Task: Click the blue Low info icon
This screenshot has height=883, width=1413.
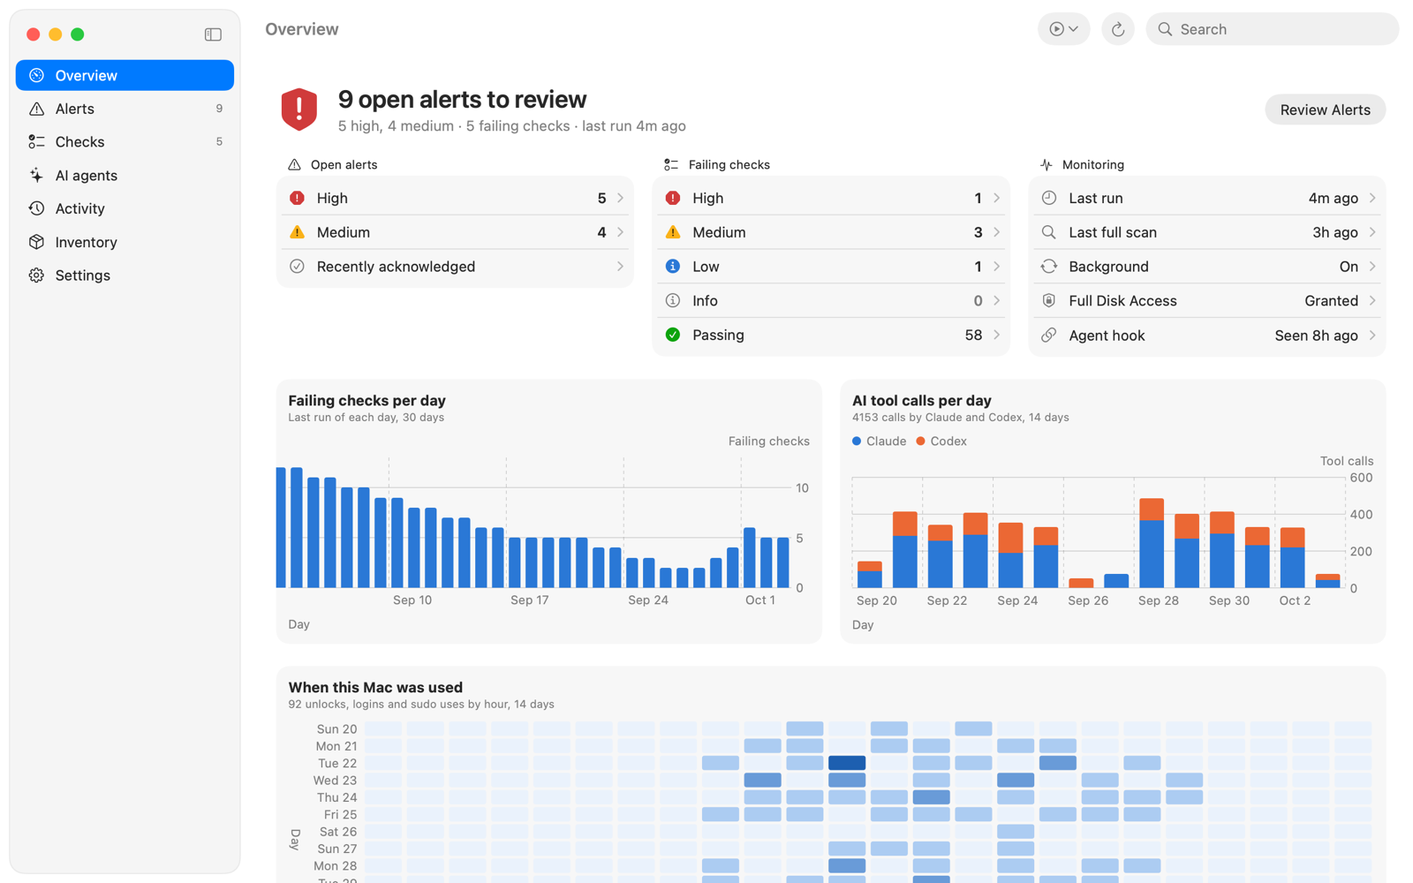Action: click(x=673, y=267)
